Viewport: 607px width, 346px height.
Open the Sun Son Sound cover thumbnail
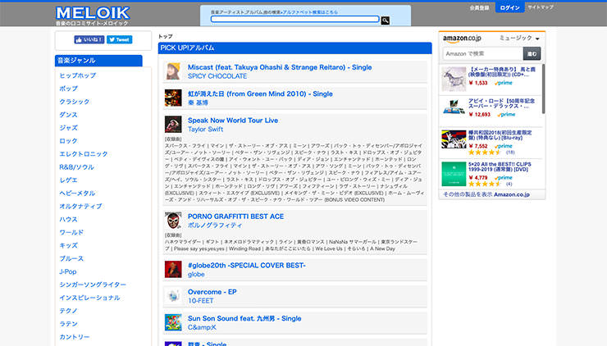point(173,322)
